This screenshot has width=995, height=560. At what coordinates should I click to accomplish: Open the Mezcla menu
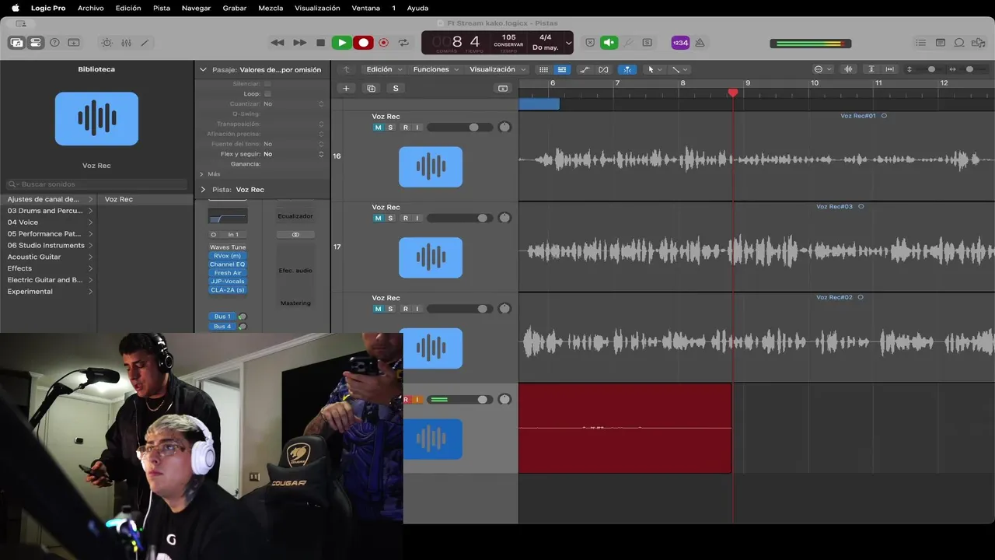[271, 8]
